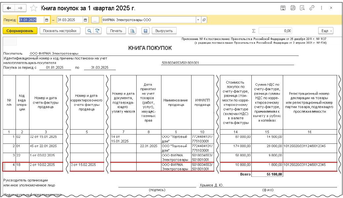Image resolution: width=343 pixels, height=198 pixels.
Task: Click the back navigation arrow
Action: point(9,8)
